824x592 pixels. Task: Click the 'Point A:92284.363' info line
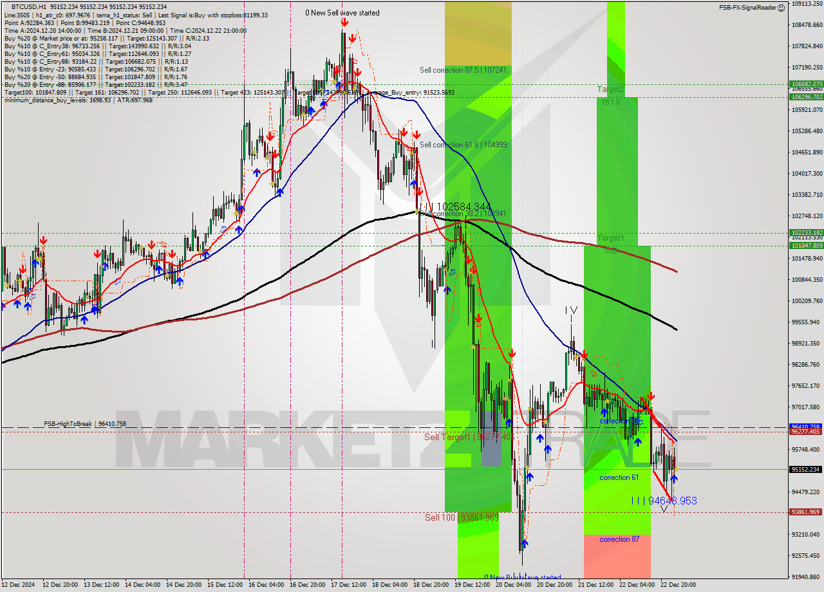click(85, 23)
